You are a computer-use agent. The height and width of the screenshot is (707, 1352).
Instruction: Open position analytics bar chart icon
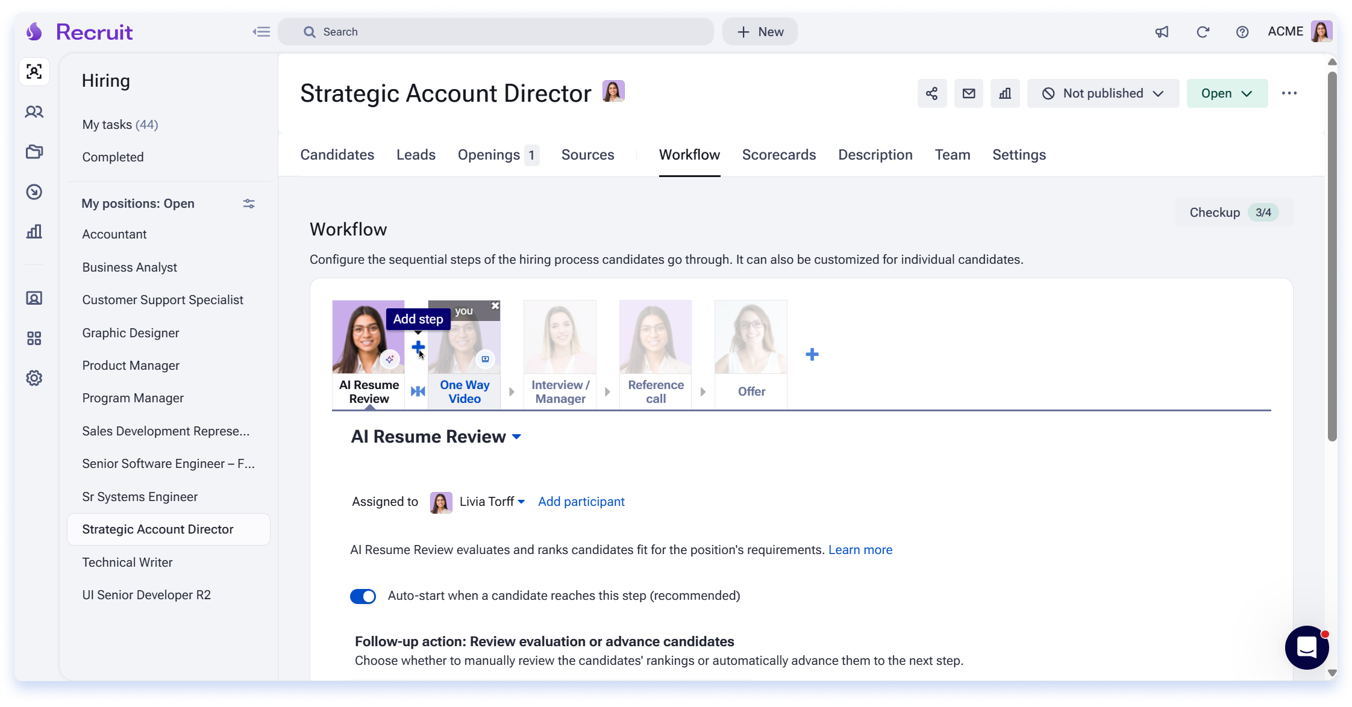[1005, 93]
